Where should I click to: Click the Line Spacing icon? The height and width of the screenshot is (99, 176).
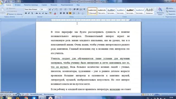tap(74, 13)
